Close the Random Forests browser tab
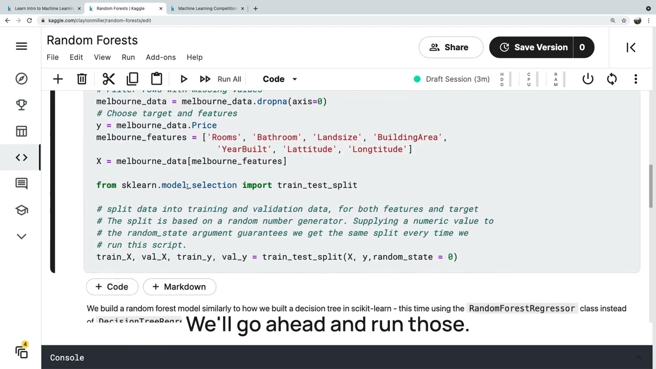This screenshot has height=369, width=656. coord(161,8)
